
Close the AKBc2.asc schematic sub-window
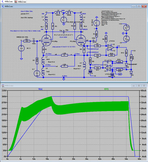(x=144, y=6)
